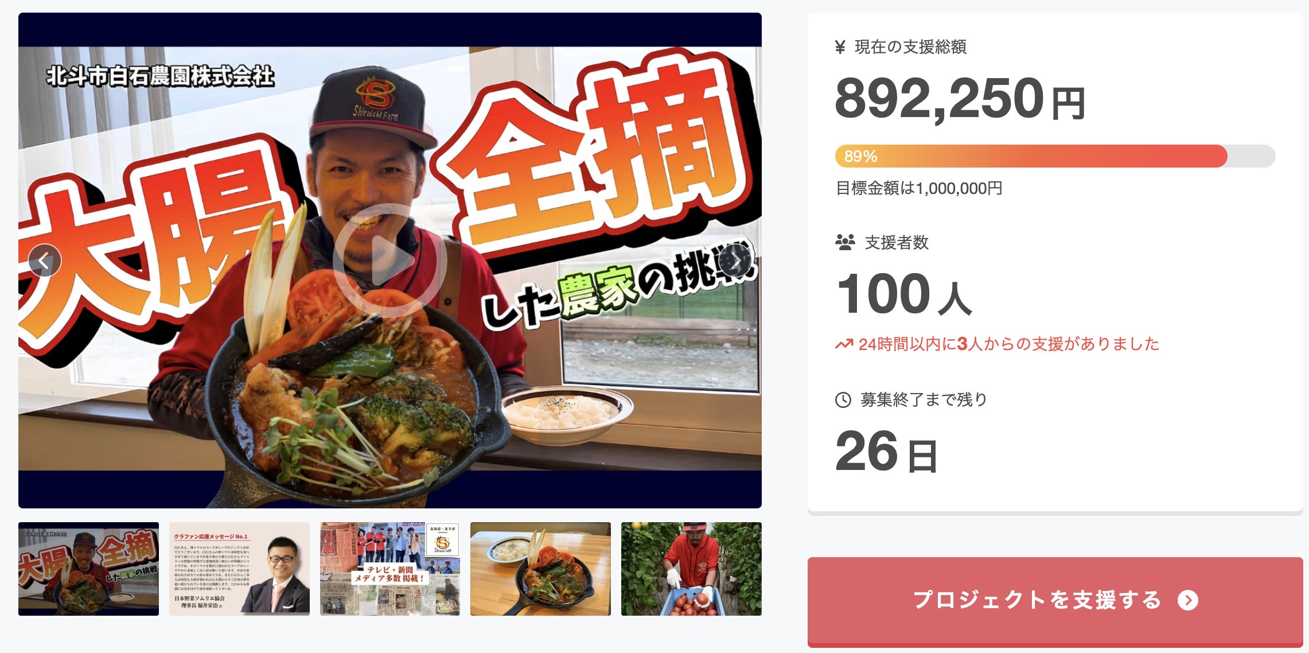Play the main project video
Screen dimensions: 1309x653
pos(389,260)
